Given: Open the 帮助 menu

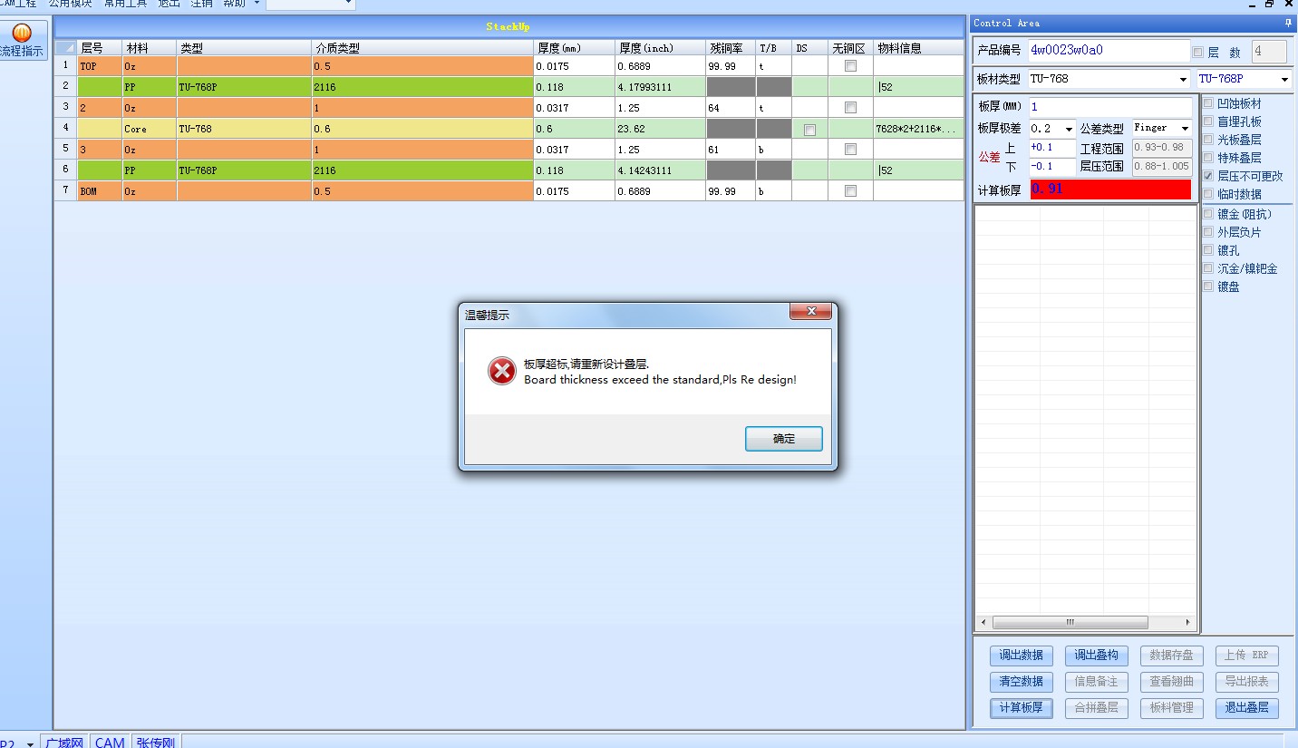Looking at the screenshot, I should pos(234,4).
